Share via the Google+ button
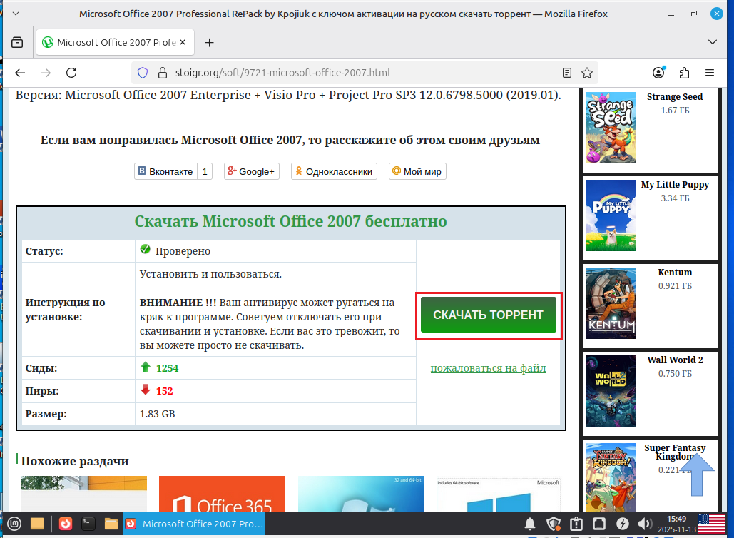734x538 pixels. point(251,171)
